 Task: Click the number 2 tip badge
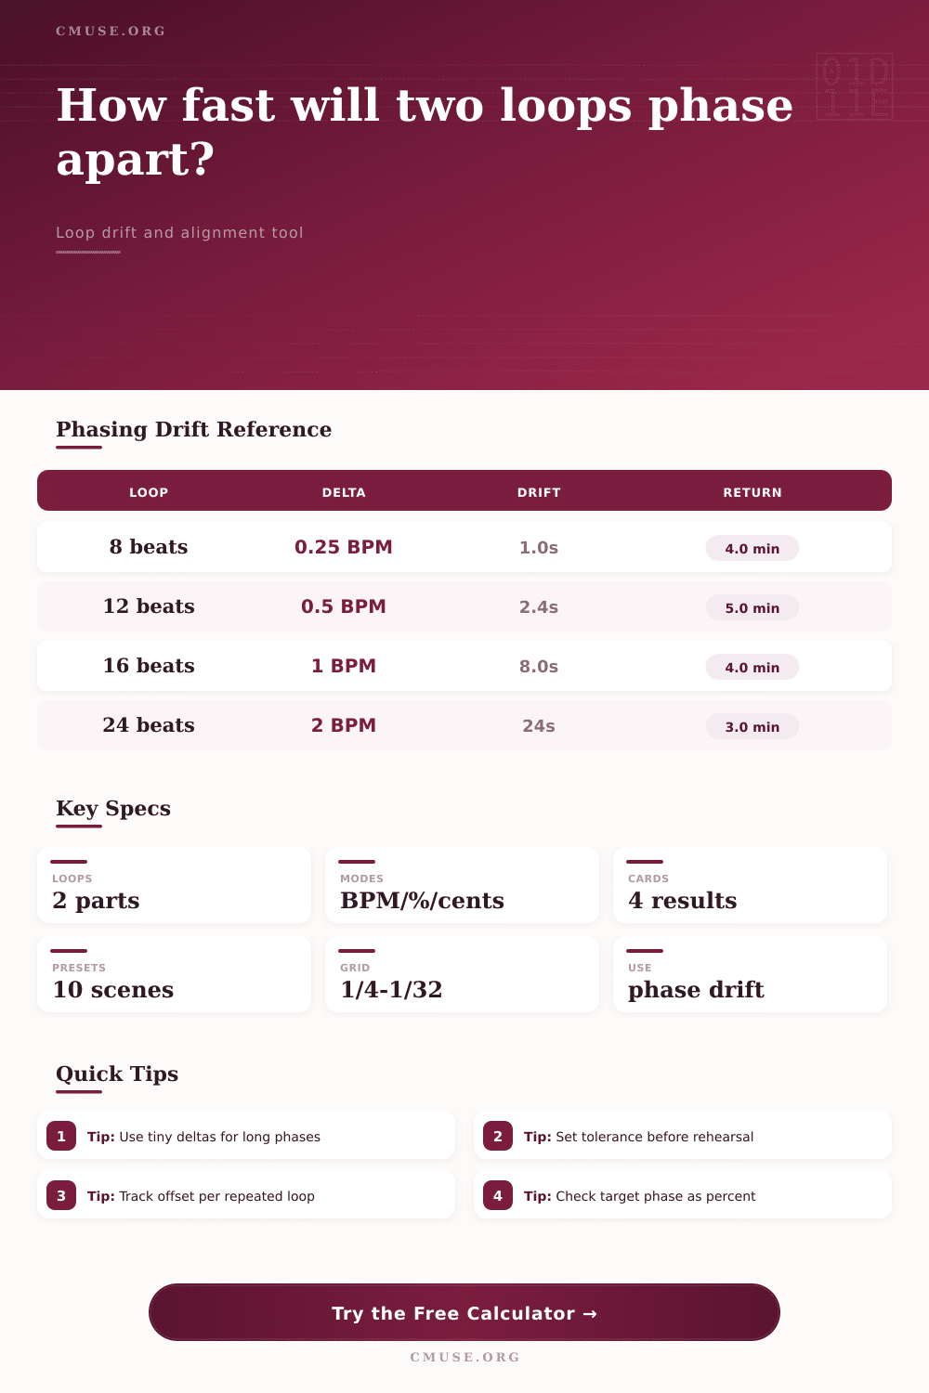498,1136
